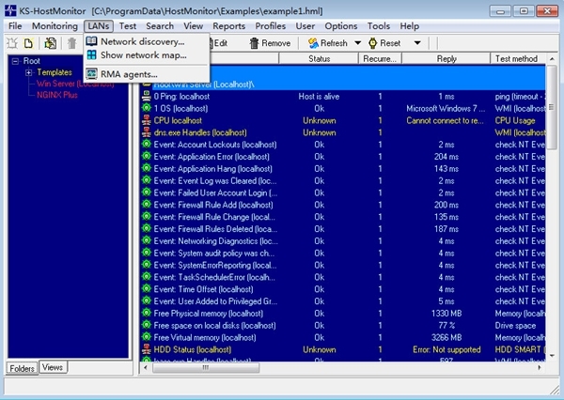
Task: Click the horizontal scrollbar thumb
Action: tap(206, 368)
